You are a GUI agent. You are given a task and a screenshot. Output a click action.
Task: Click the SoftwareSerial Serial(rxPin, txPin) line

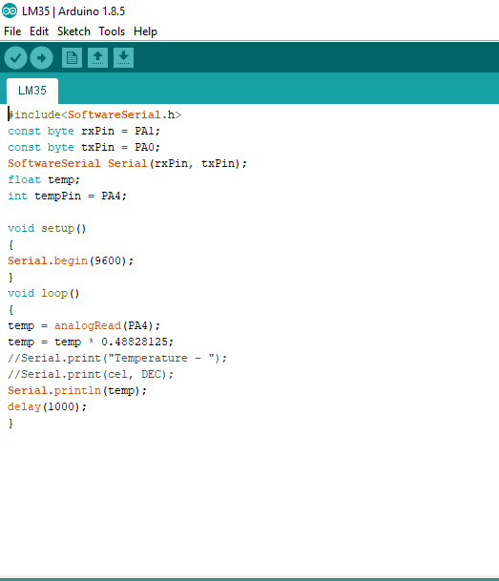point(127,163)
